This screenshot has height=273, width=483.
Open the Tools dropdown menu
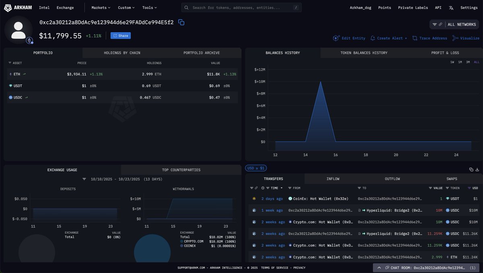(149, 8)
